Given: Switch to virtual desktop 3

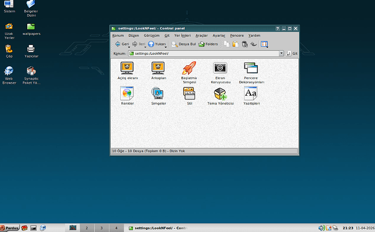Looking at the screenshot, I should [x=101, y=228].
